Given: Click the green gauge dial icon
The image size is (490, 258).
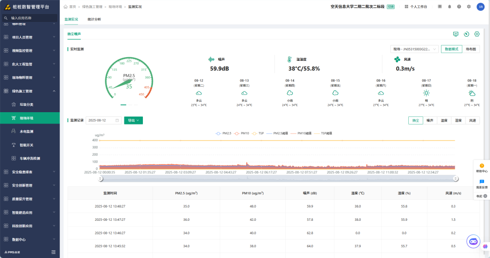Looking at the screenshot, I should (466, 34).
